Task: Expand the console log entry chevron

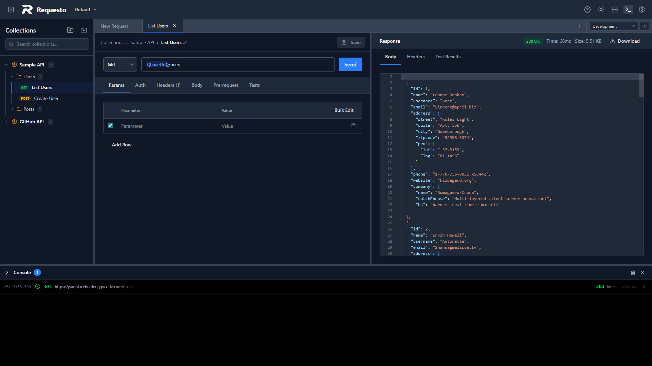Action: point(644,287)
